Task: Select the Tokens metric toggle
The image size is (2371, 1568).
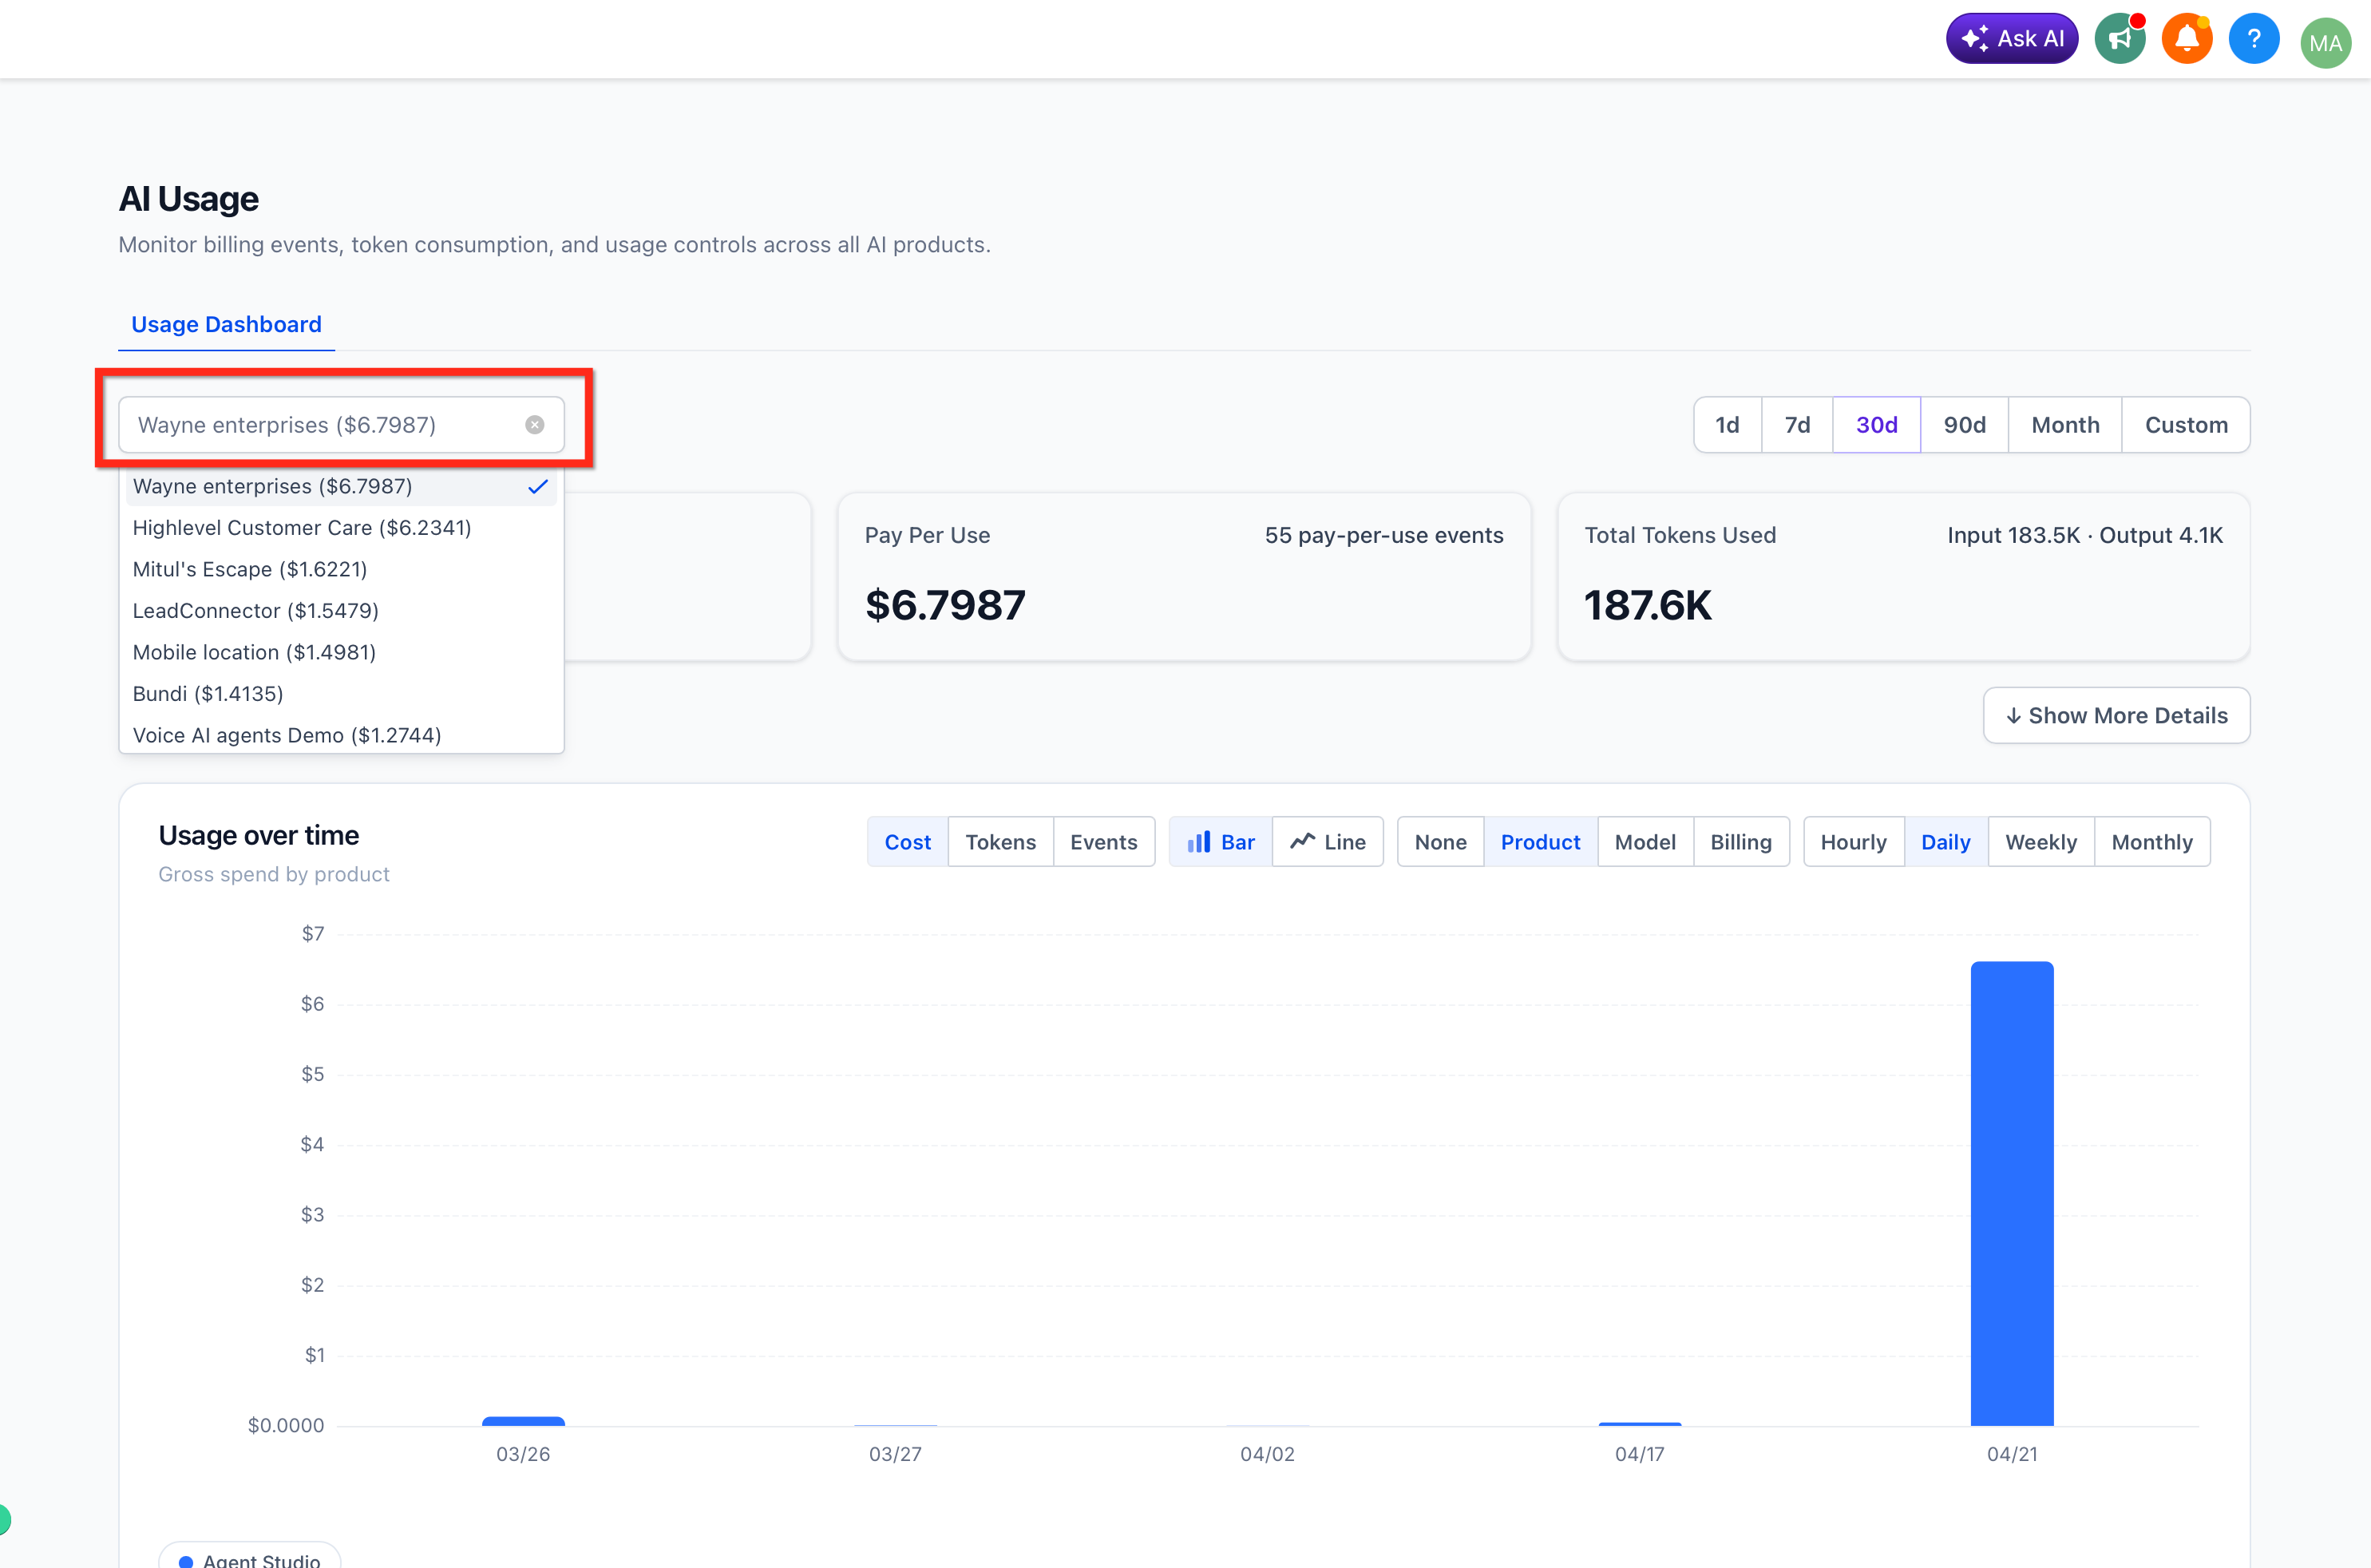Action: 1000,842
